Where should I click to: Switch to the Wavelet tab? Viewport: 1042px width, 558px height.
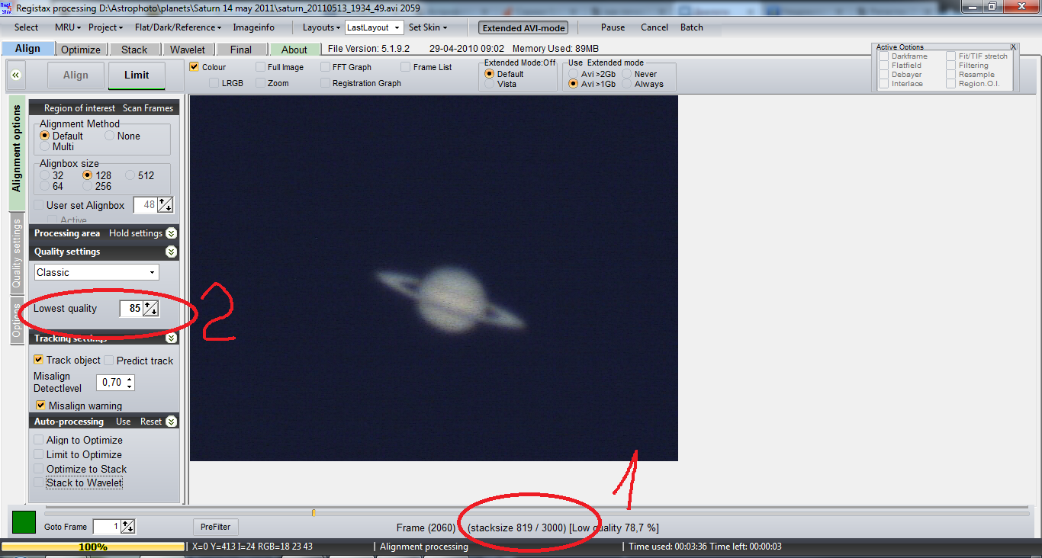click(x=187, y=50)
